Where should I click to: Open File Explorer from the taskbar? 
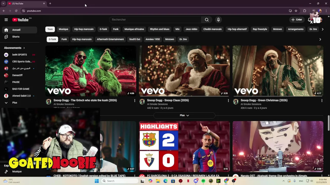click(158, 181)
